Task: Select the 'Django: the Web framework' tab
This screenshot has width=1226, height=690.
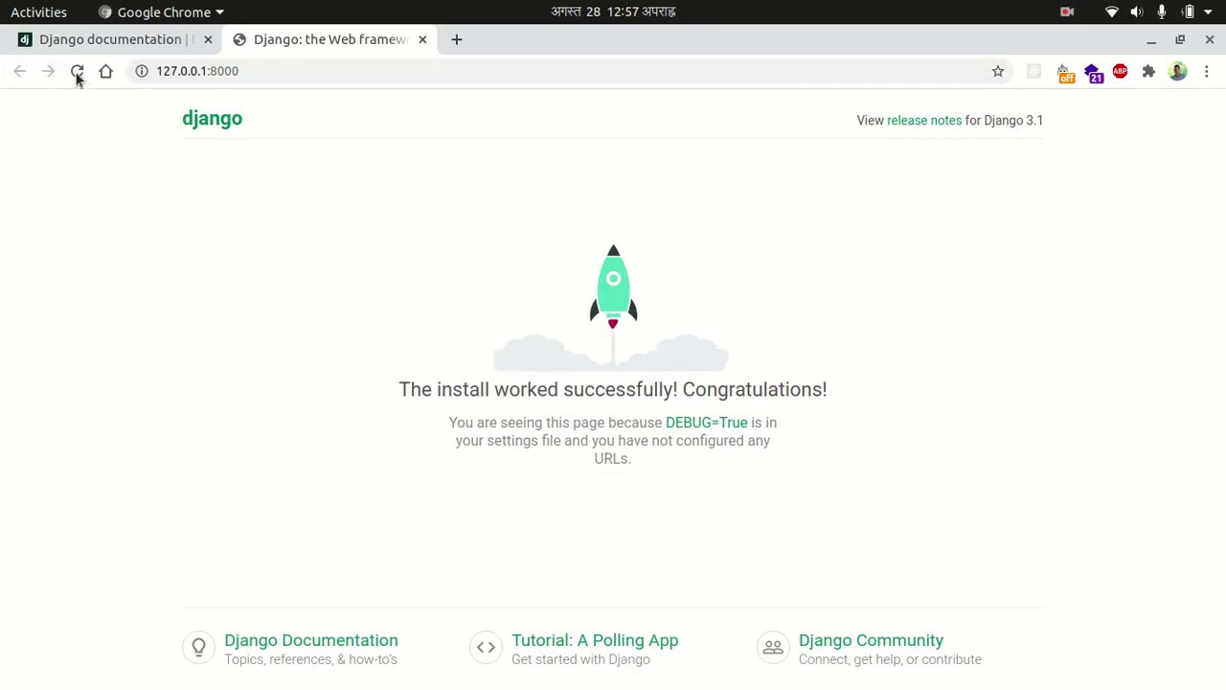Action: point(329,39)
